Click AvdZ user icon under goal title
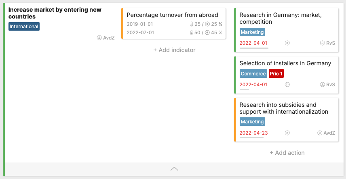The width and height of the screenshot is (346, 179). tap(99, 38)
